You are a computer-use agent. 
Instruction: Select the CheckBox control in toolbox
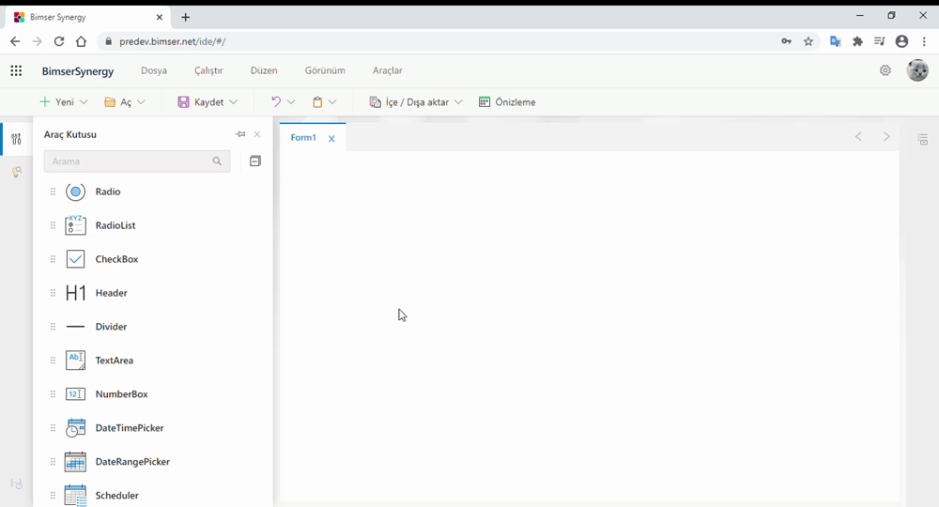116,259
